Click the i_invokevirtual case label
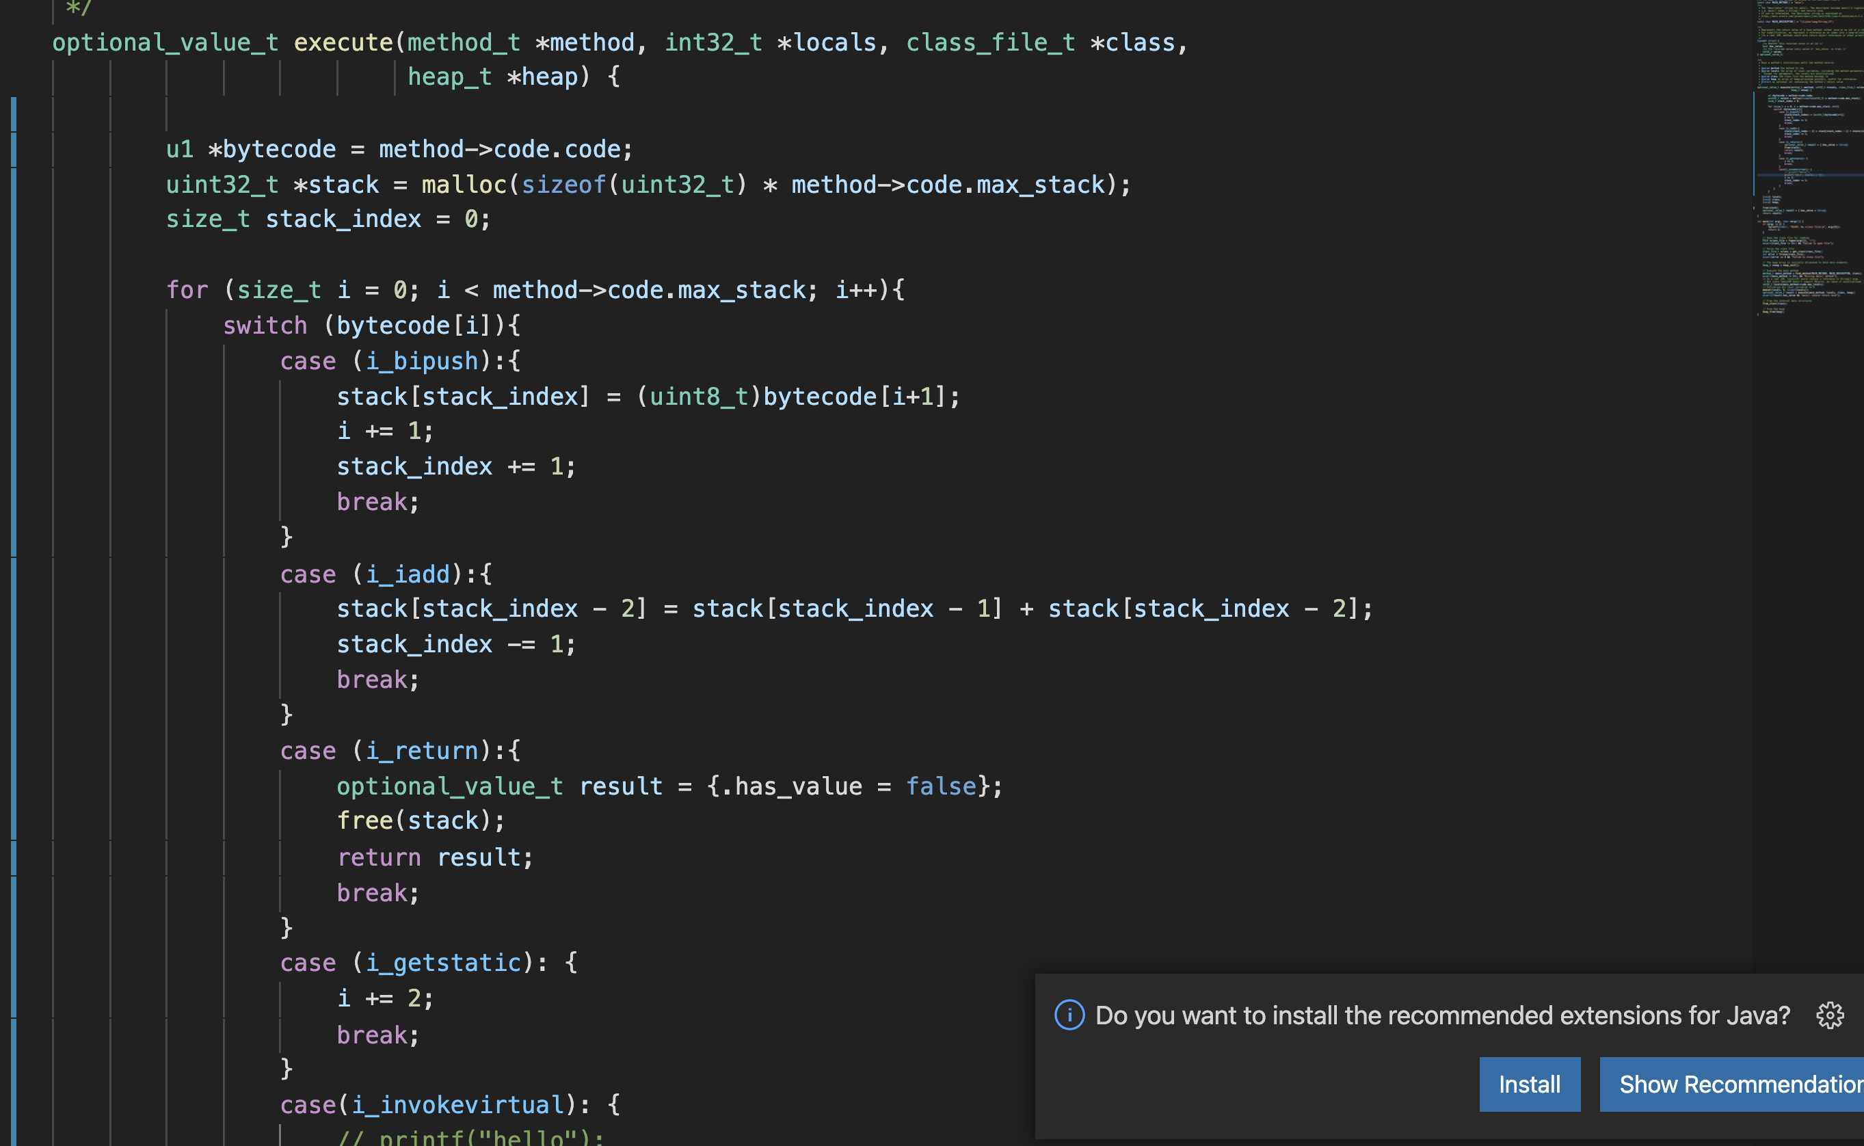 click(457, 1104)
